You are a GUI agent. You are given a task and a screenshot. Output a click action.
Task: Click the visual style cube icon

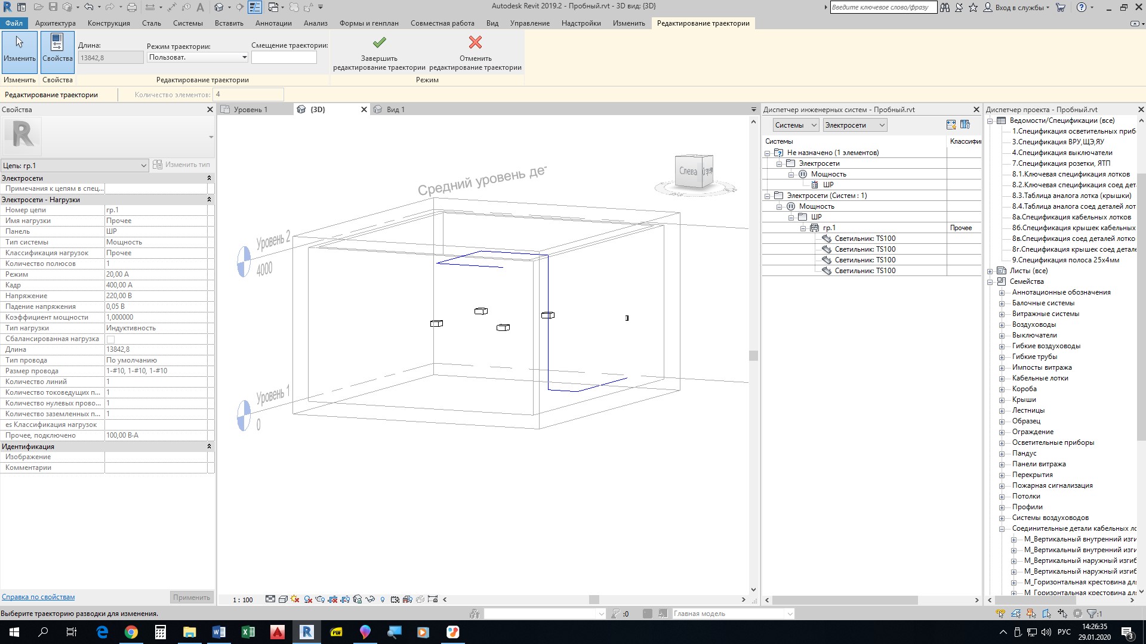[x=283, y=599]
